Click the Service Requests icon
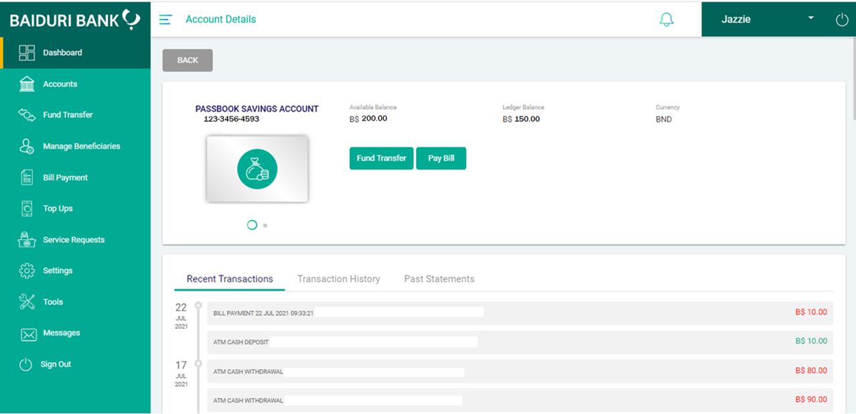Viewport: 856px width, 414px height. click(x=27, y=239)
